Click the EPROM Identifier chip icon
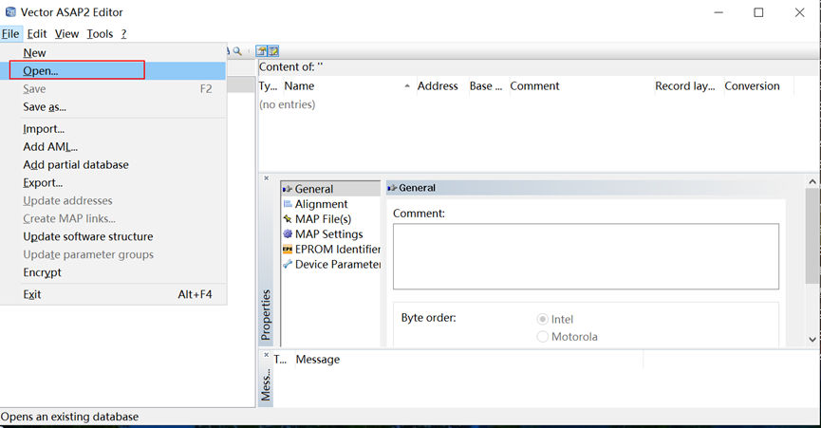This screenshot has width=821, height=428. pos(288,249)
